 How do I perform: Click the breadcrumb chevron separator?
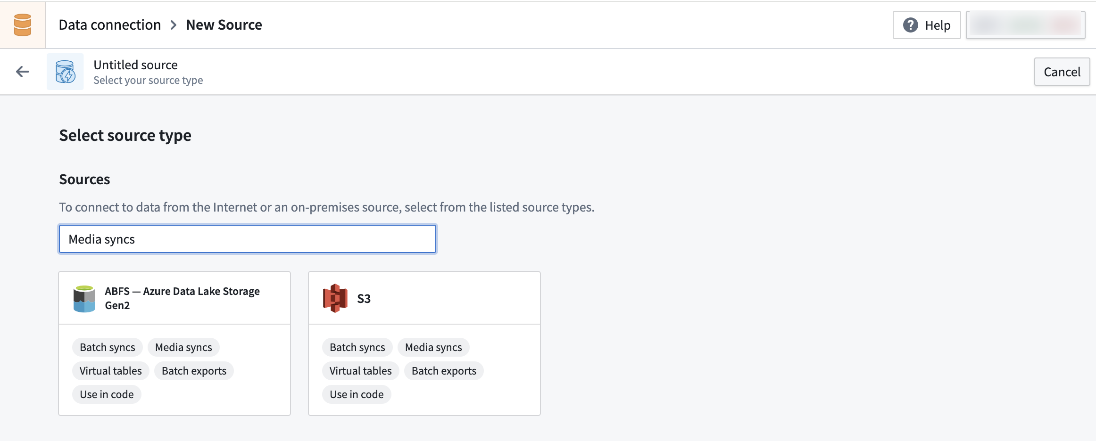click(x=174, y=25)
